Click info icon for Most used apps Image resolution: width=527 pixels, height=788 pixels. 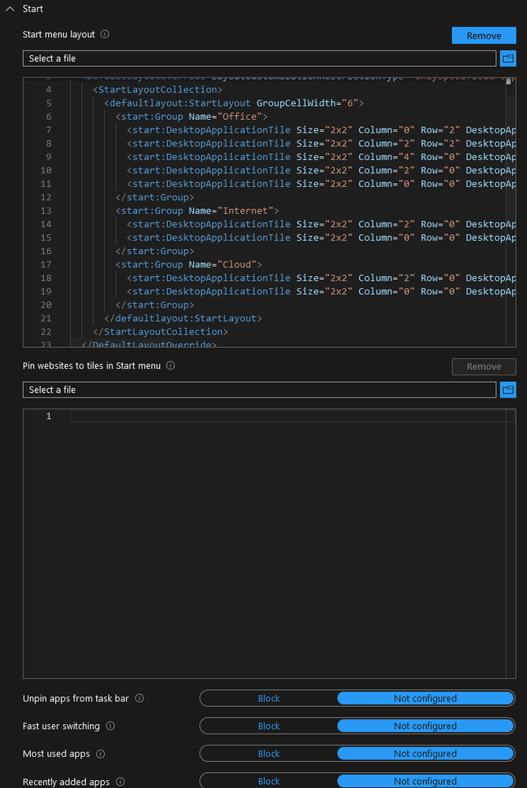click(x=101, y=754)
